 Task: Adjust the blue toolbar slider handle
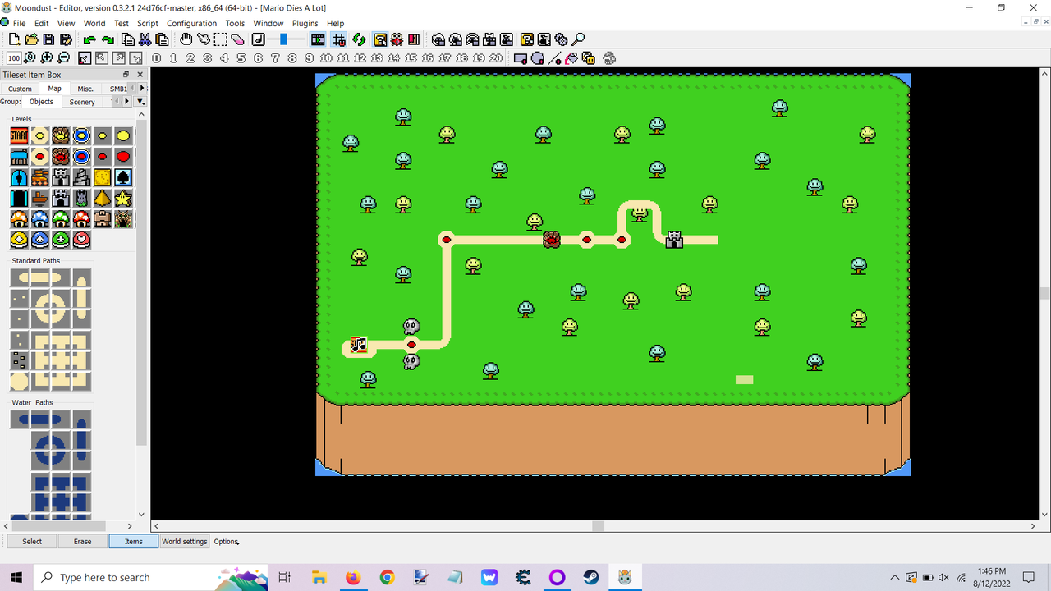click(x=283, y=39)
